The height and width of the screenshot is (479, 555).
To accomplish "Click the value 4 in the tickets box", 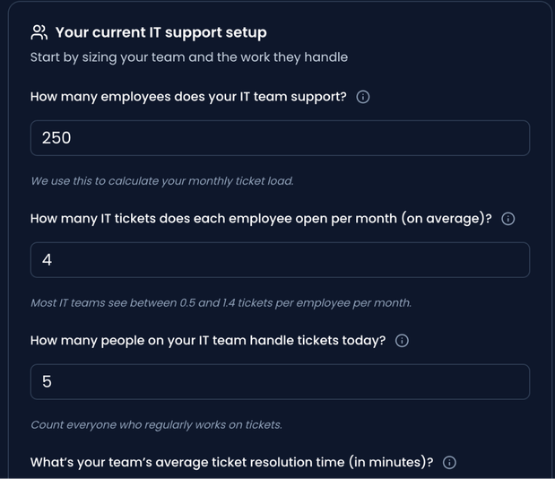I will click(x=48, y=260).
